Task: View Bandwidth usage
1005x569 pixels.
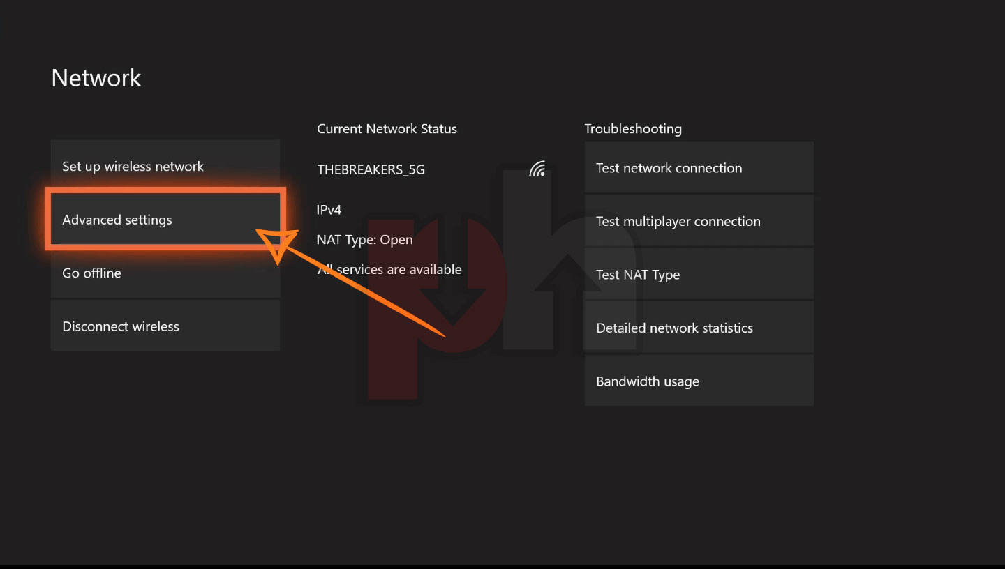Action: [699, 381]
